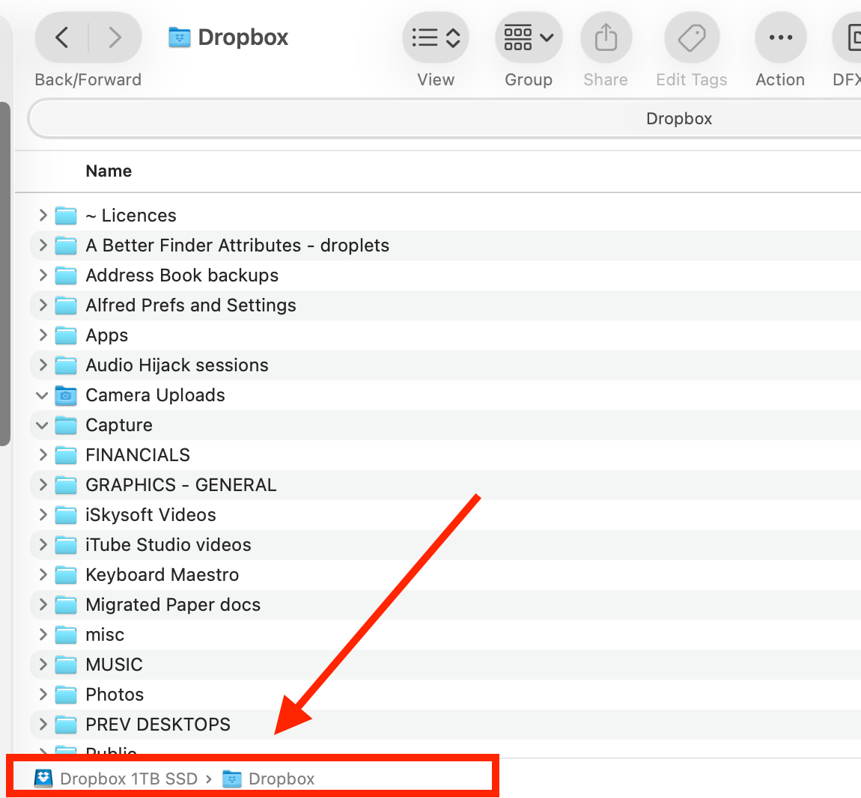Click the Dropbox drive icon in path bar
The width and height of the screenshot is (861, 798).
point(43,779)
